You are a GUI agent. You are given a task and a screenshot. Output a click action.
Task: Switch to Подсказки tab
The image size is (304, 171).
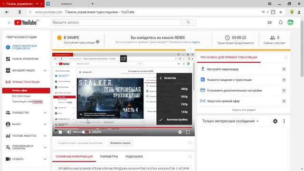click(x=134, y=156)
